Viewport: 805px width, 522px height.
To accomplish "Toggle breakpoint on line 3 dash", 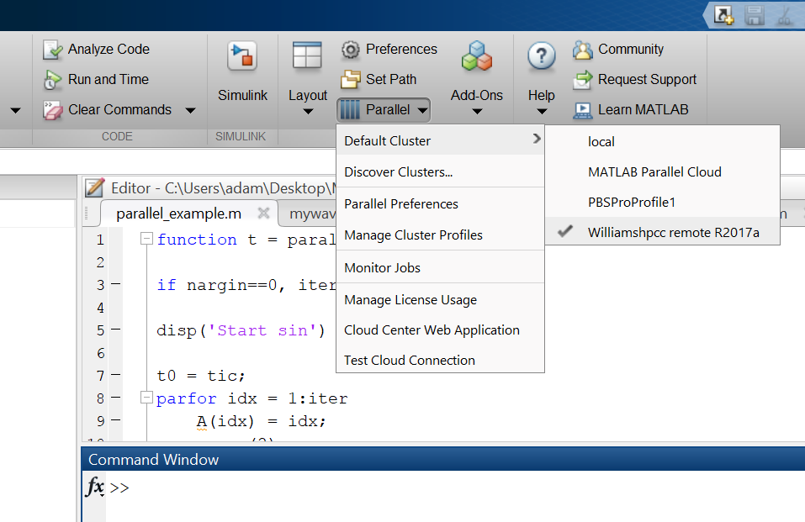I will click(x=116, y=284).
